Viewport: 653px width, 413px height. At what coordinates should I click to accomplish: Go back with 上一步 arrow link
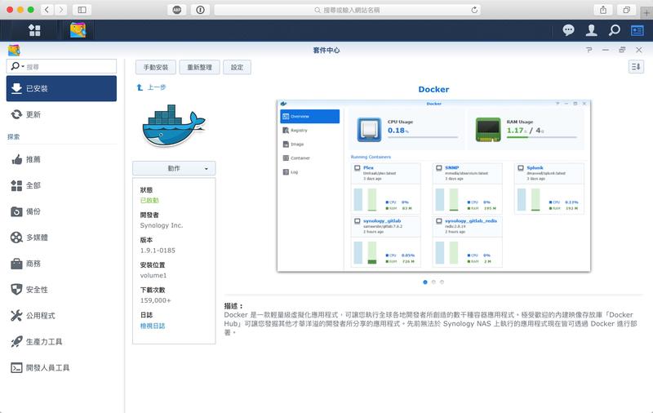tap(151, 87)
